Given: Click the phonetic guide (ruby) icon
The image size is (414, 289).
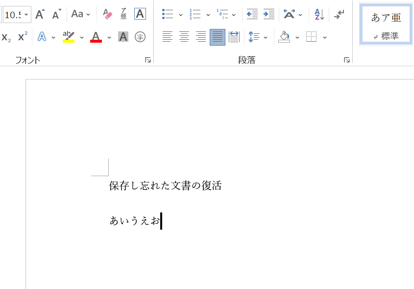Looking at the screenshot, I should point(123,13).
